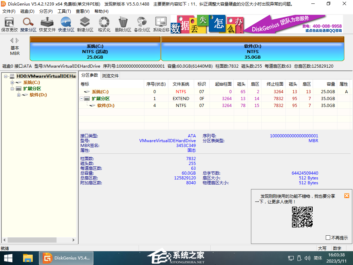Select the 系统(C:) row in partition table
Screen dimensions: 353x265
pos(214,92)
